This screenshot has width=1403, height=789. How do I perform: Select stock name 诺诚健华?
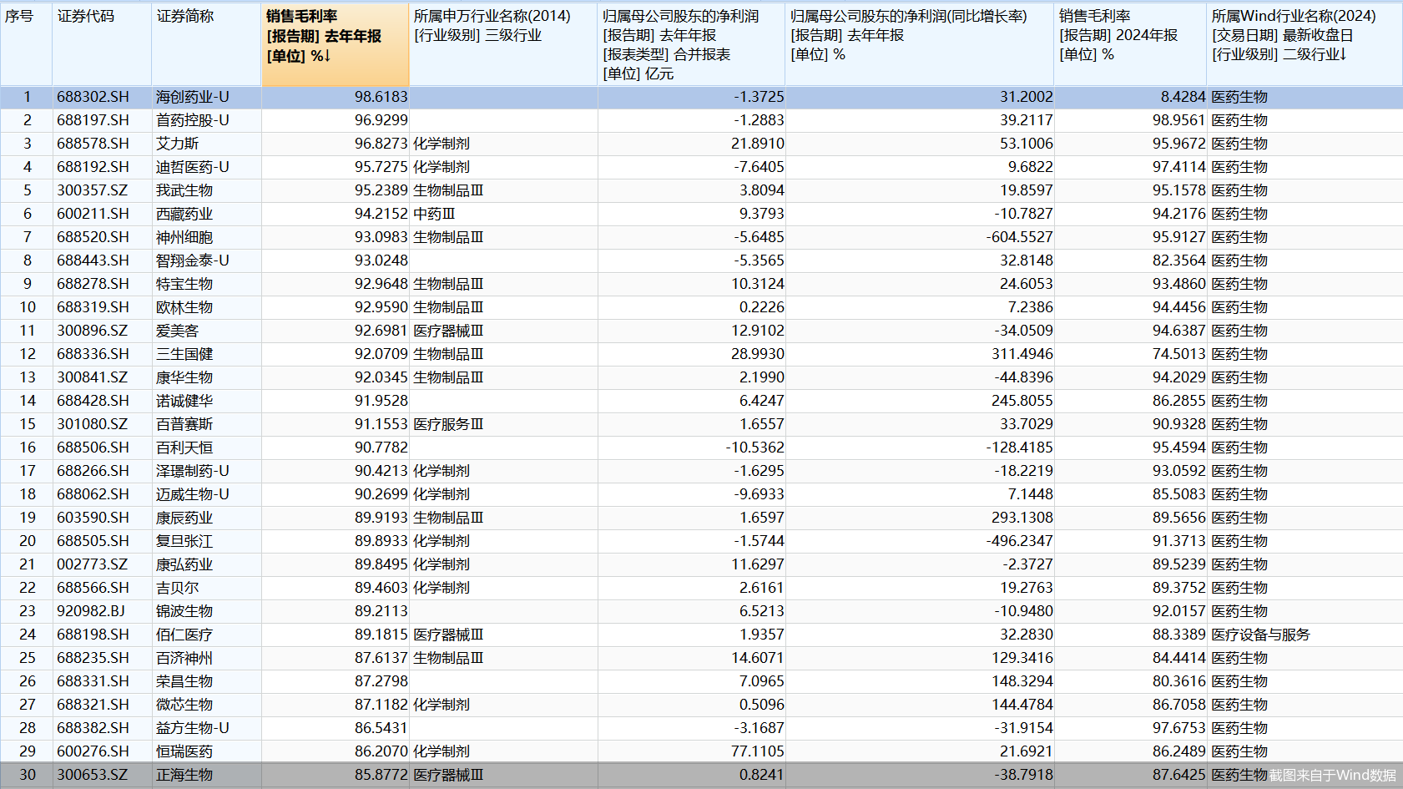(x=184, y=401)
